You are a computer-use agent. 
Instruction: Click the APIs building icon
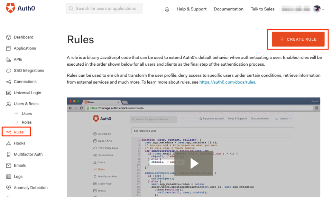tap(8, 59)
